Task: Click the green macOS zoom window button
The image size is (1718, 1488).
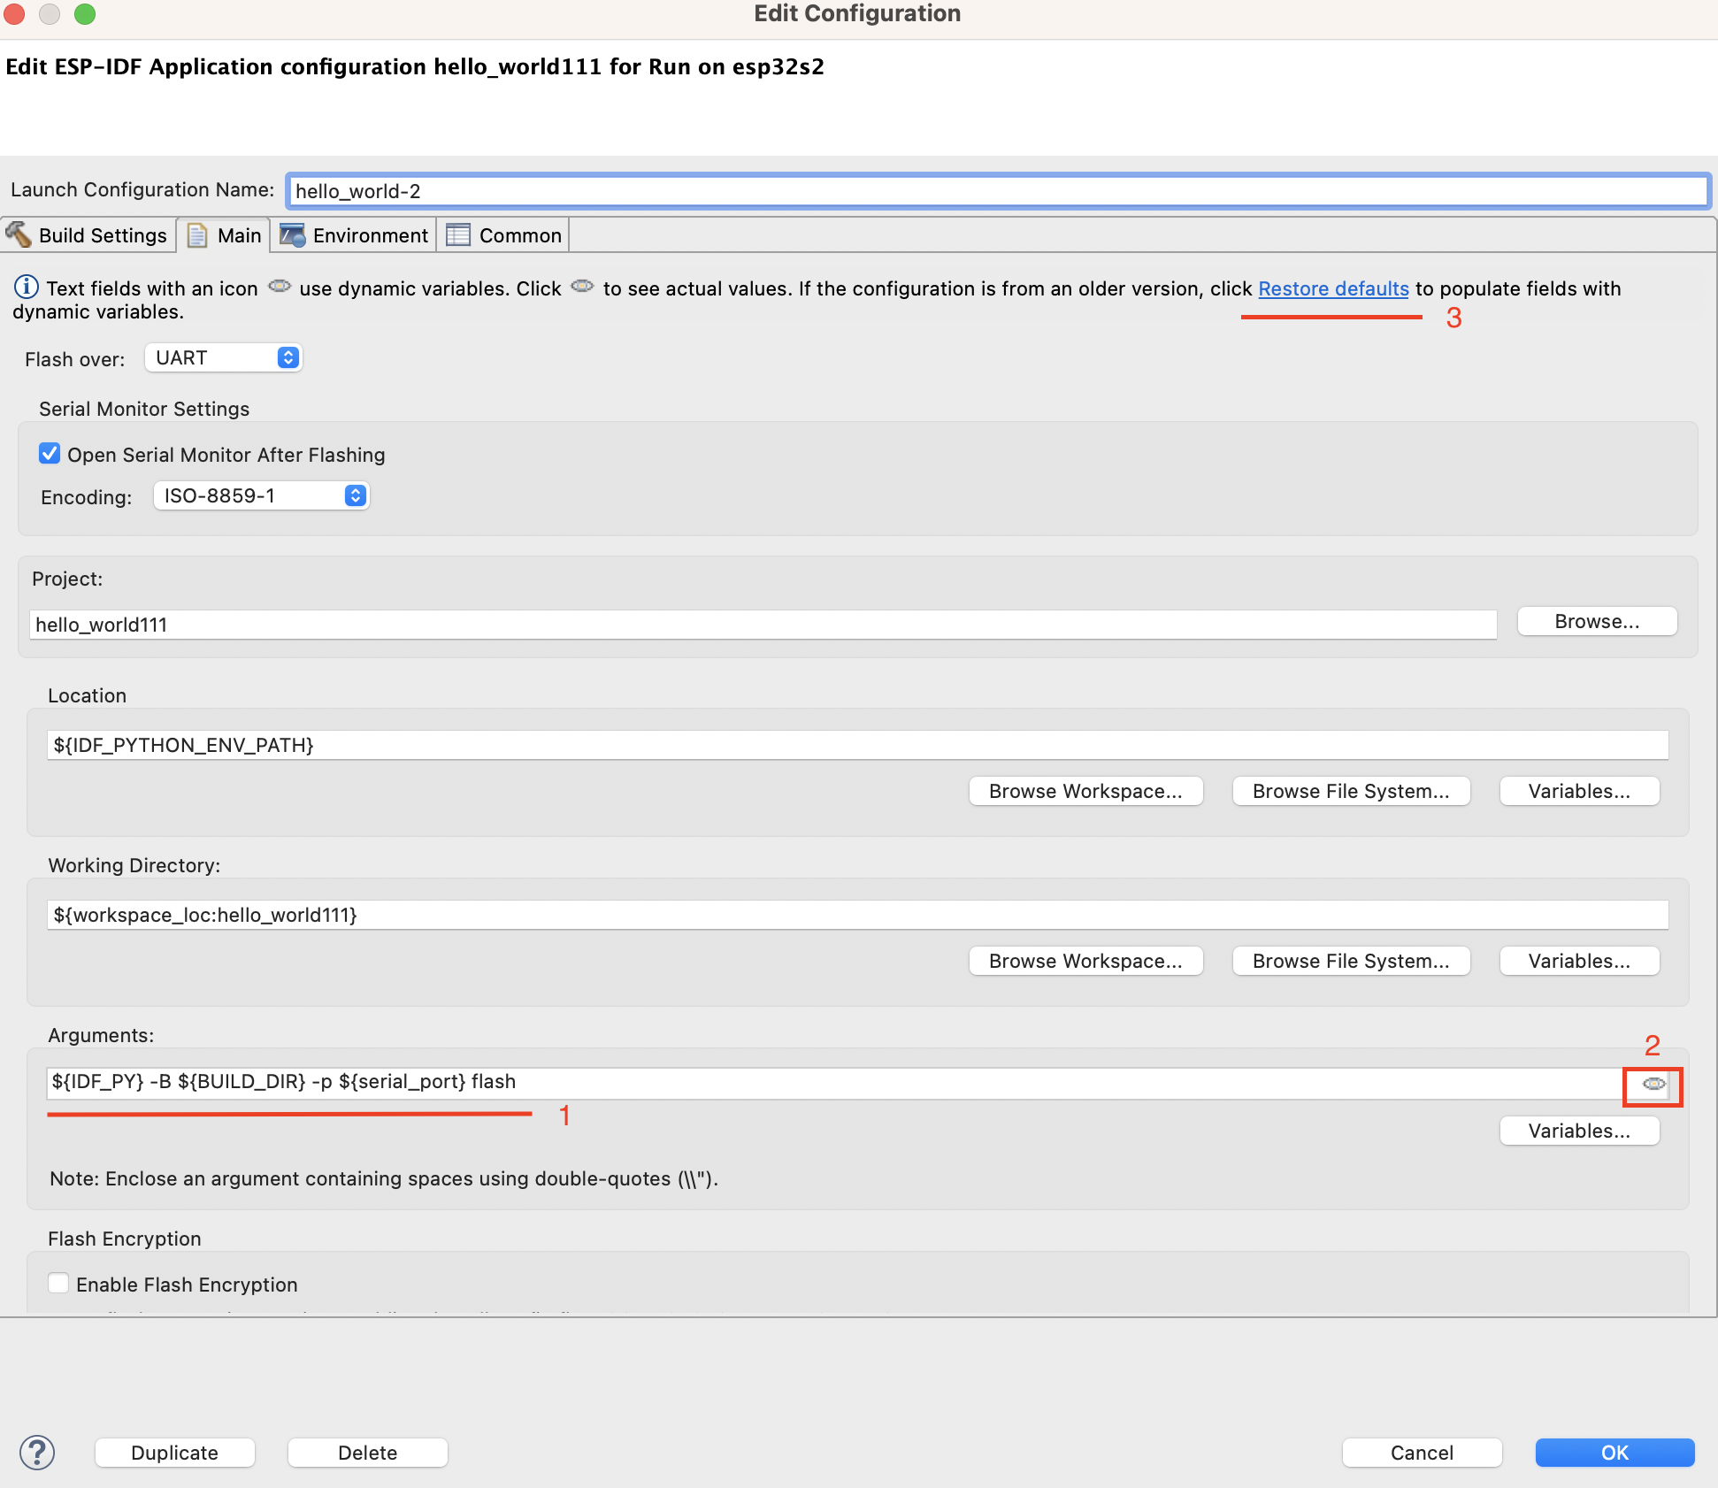Action: pyautogui.click(x=85, y=14)
